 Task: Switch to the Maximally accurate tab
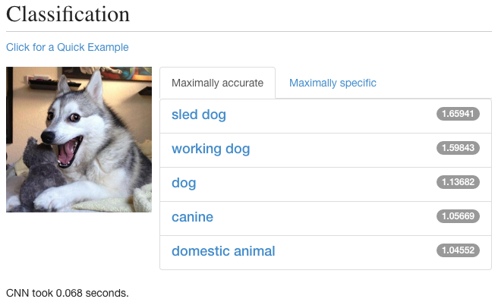[217, 83]
